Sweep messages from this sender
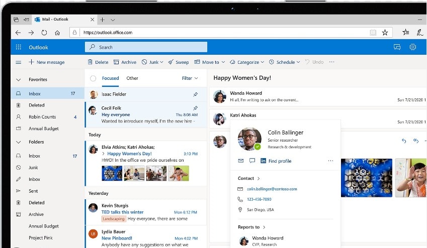 (179, 62)
